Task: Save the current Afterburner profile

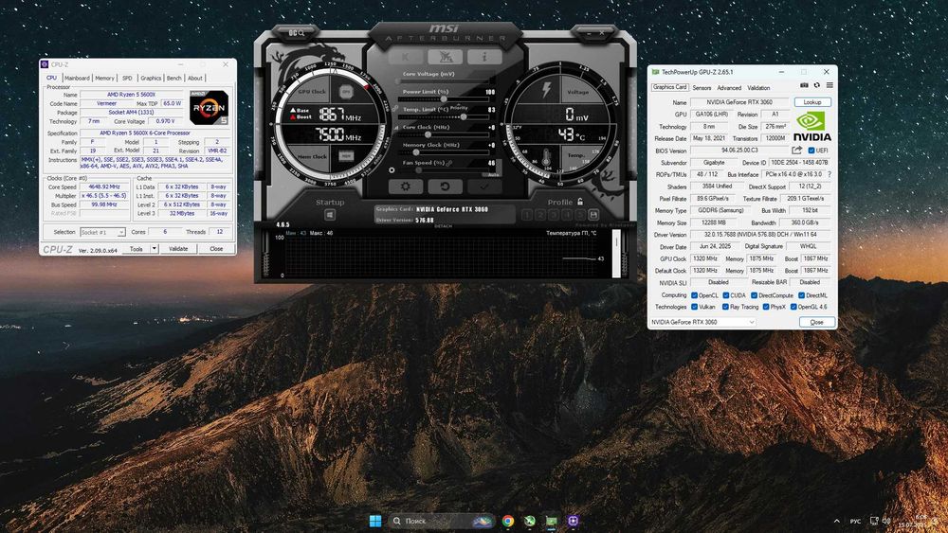Action: point(593,215)
